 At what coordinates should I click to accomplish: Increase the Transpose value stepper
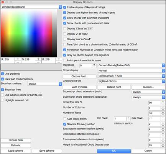tap(94, 65)
